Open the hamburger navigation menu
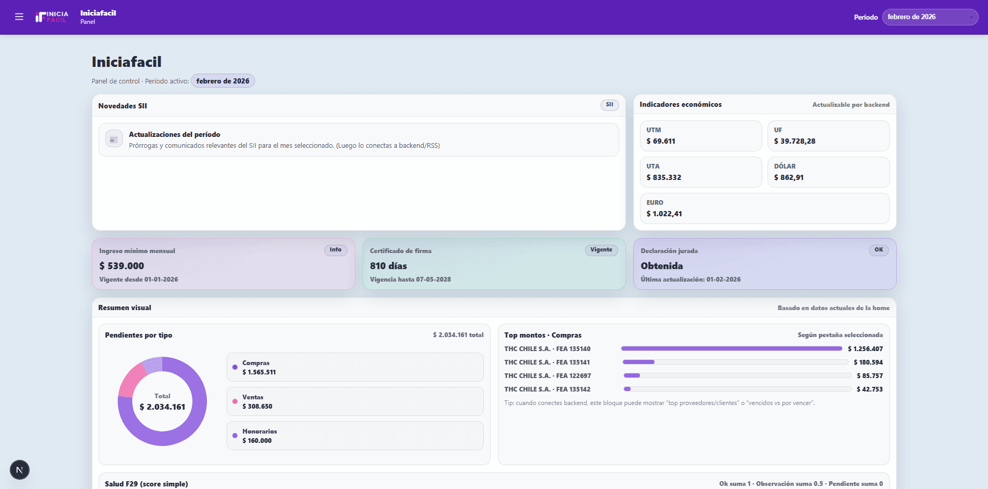The width and height of the screenshot is (988, 489). pyautogui.click(x=19, y=17)
